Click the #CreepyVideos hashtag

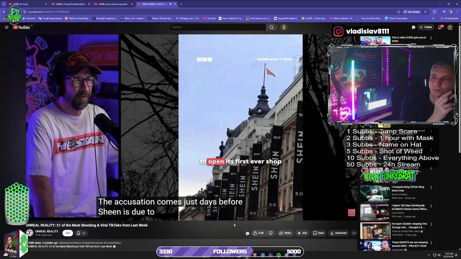[112, 243]
